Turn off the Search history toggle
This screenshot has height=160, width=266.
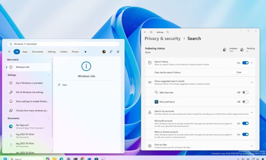pyautogui.click(x=245, y=63)
